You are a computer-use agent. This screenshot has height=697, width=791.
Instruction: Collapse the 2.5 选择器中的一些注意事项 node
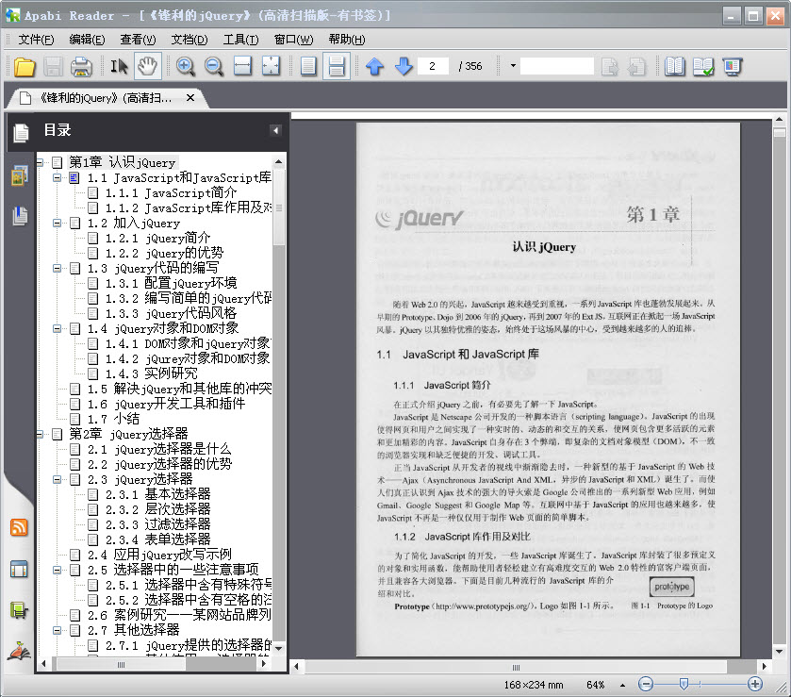point(58,570)
